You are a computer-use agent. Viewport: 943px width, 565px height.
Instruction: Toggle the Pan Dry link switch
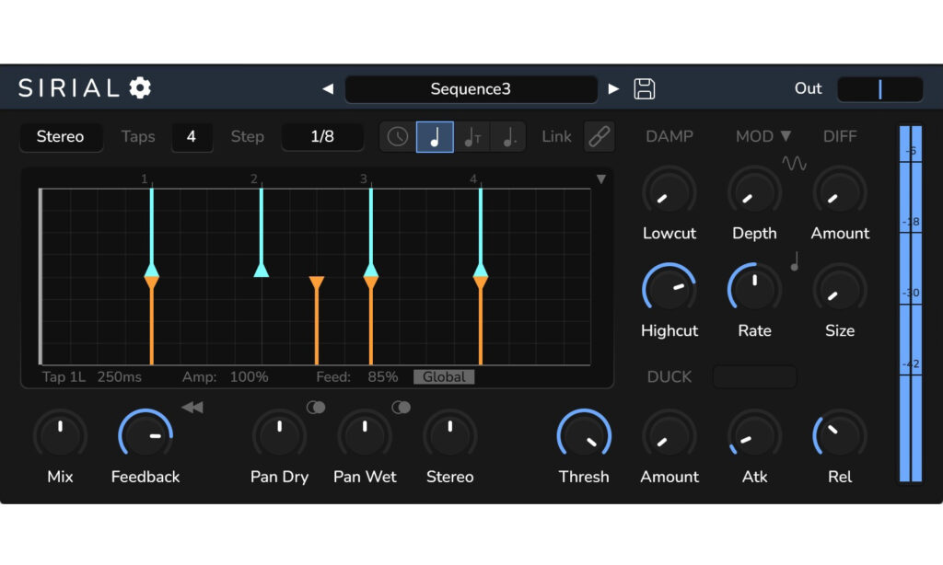[x=316, y=408]
